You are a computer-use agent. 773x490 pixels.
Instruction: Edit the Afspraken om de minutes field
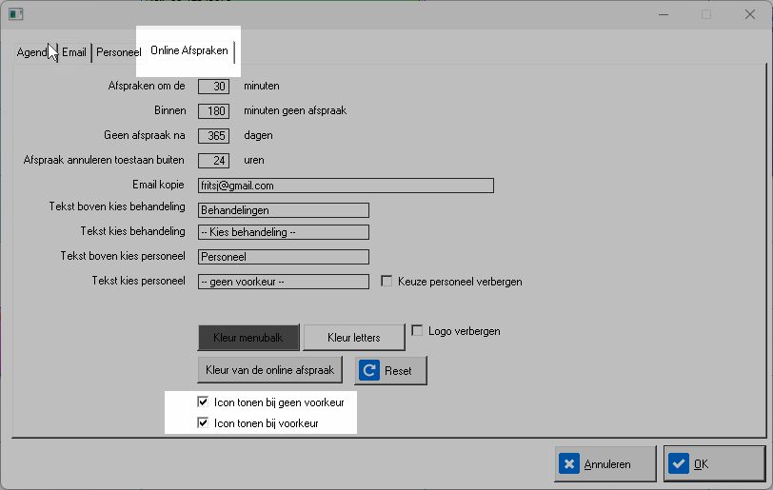[x=214, y=87]
